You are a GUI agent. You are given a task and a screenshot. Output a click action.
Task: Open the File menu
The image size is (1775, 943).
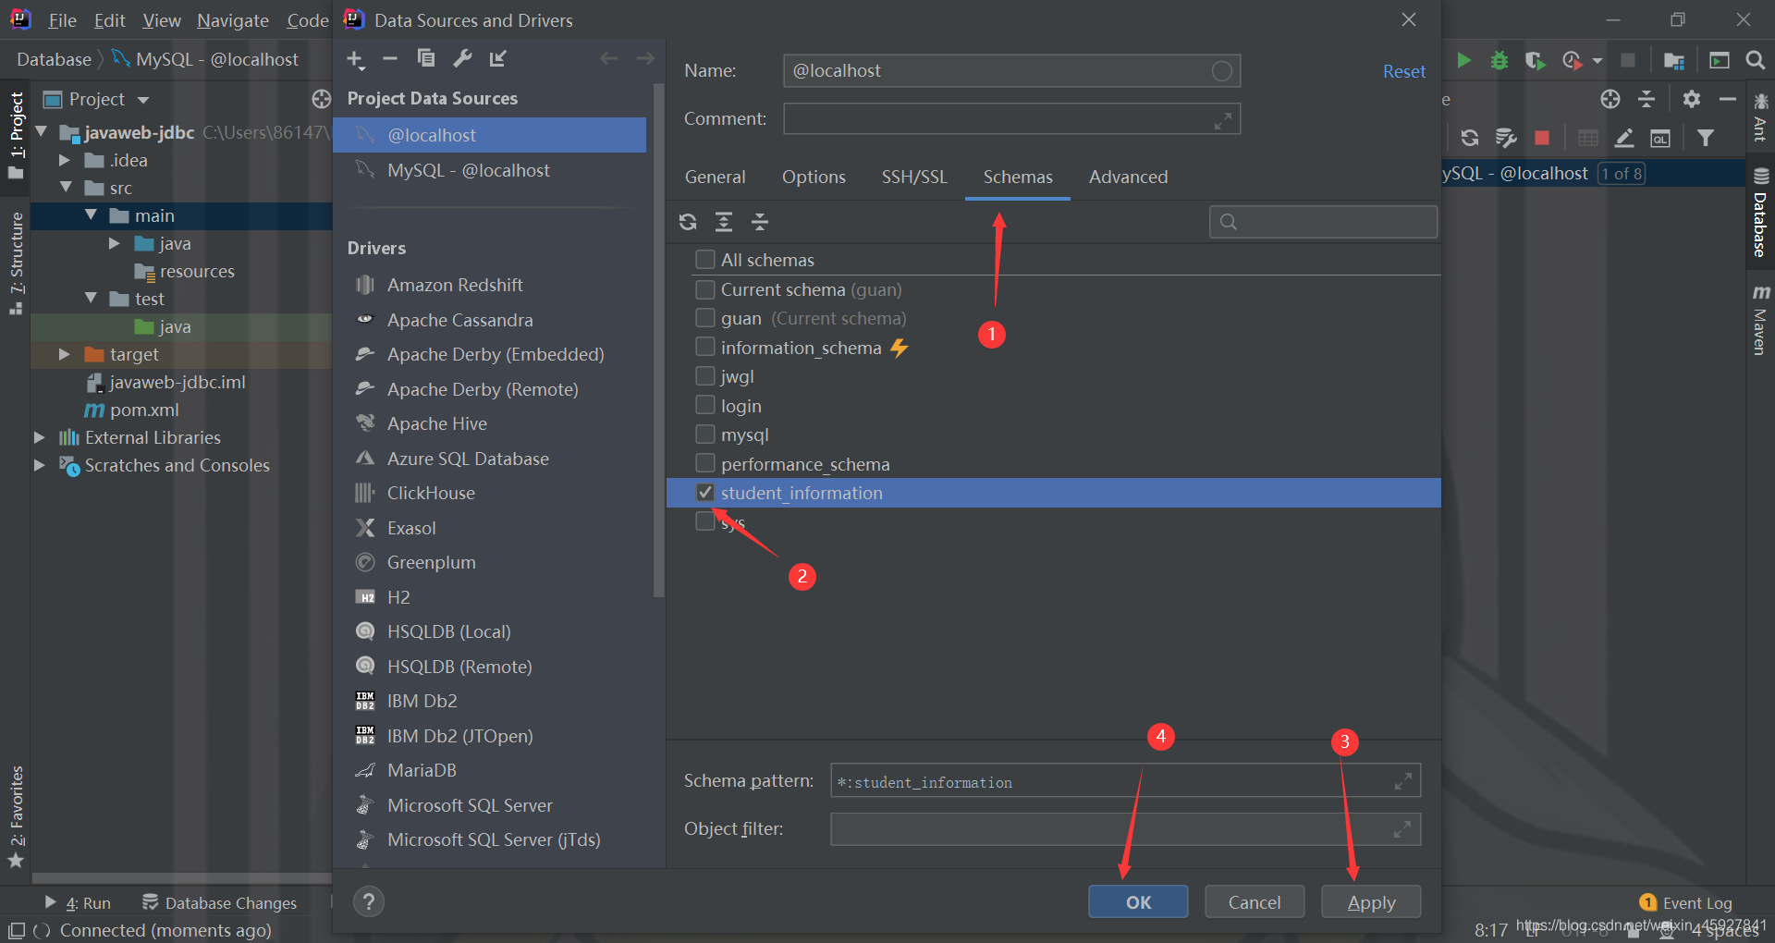62,20
